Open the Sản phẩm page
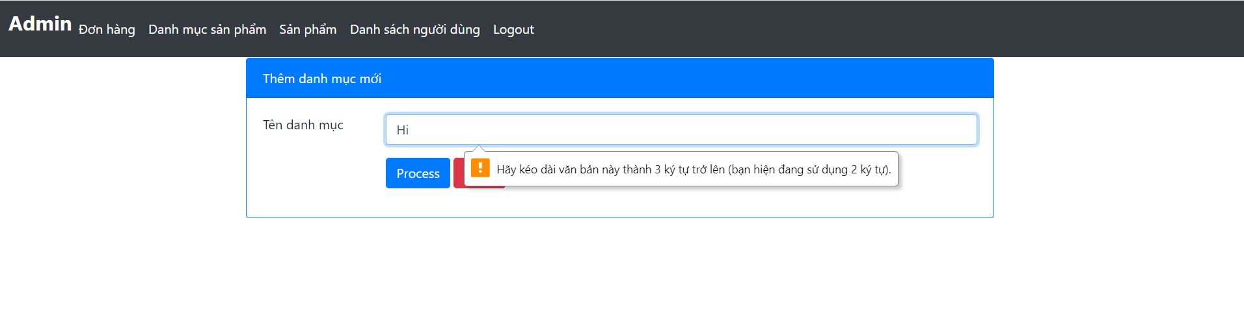Image resolution: width=1244 pixels, height=313 pixels. click(x=308, y=30)
